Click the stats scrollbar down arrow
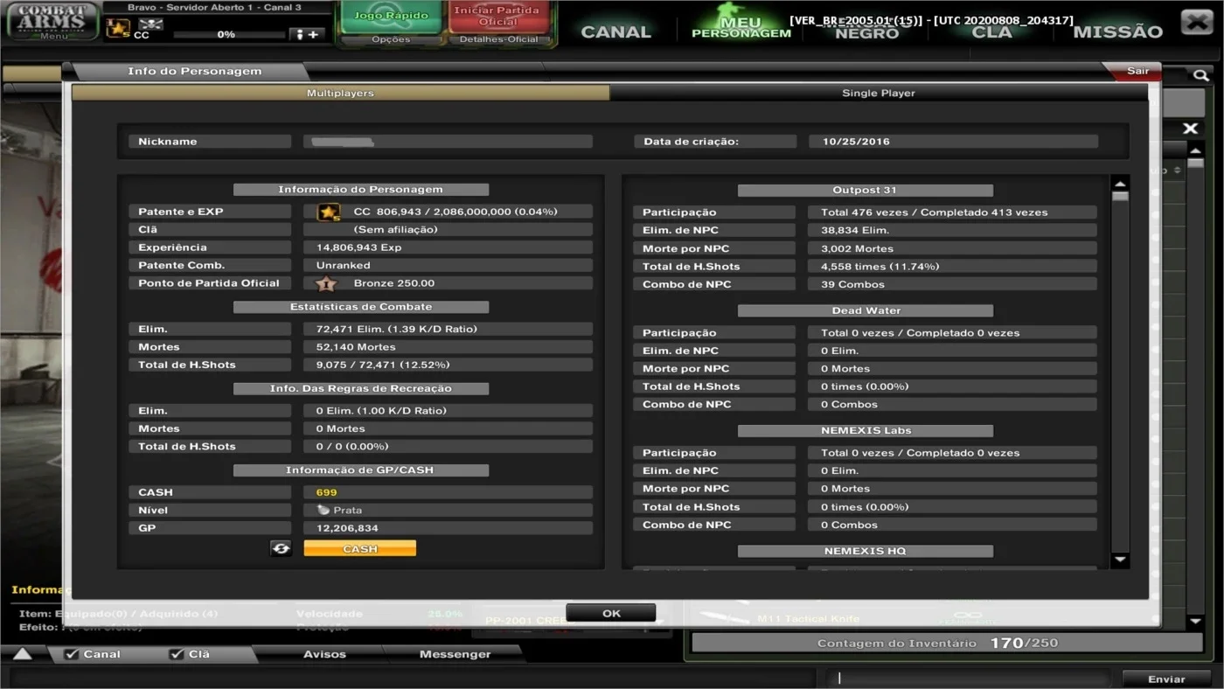 (x=1119, y=560)
